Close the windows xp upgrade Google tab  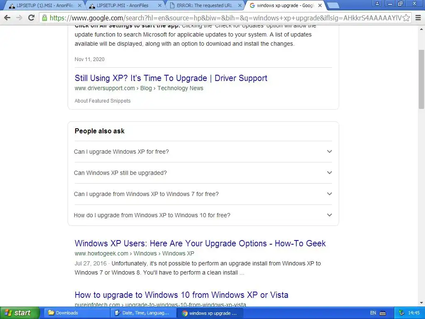[320, 5]
